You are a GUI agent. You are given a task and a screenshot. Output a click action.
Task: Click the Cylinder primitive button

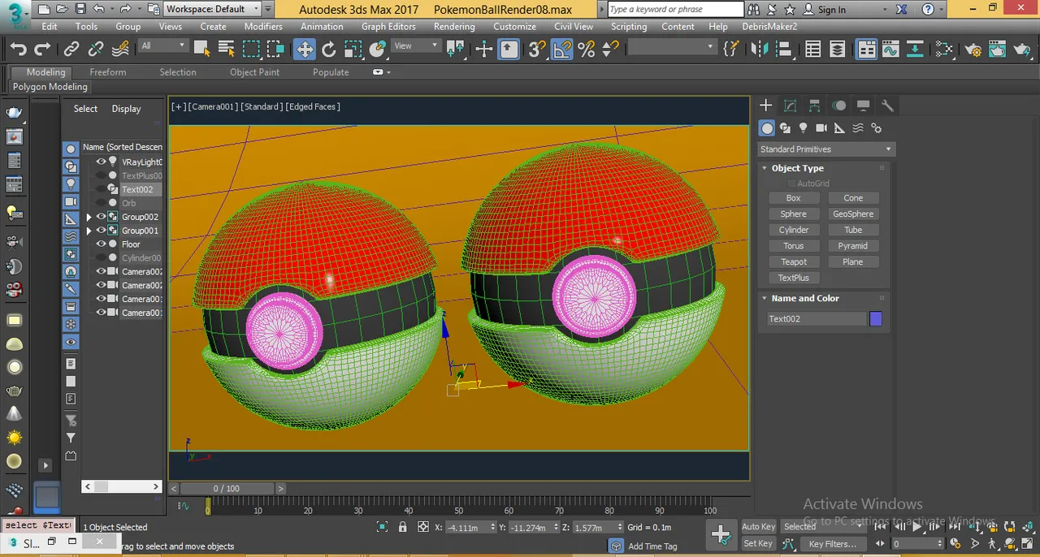click(x=794, y=230)
